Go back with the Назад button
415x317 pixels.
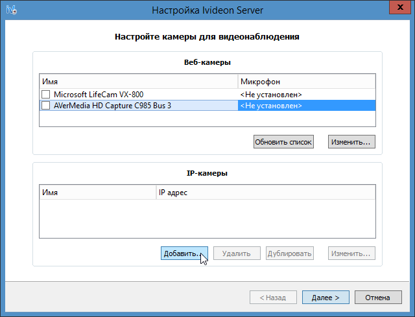tap(273, 298)
